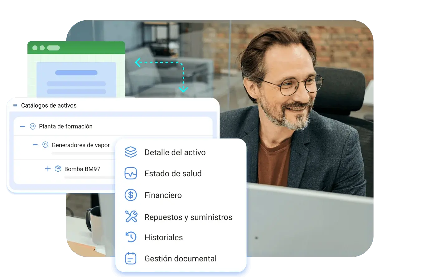Open the Gestión documental clipboard icon
The height and width of the screenshot is (277, 439).
tap(131, 258)
